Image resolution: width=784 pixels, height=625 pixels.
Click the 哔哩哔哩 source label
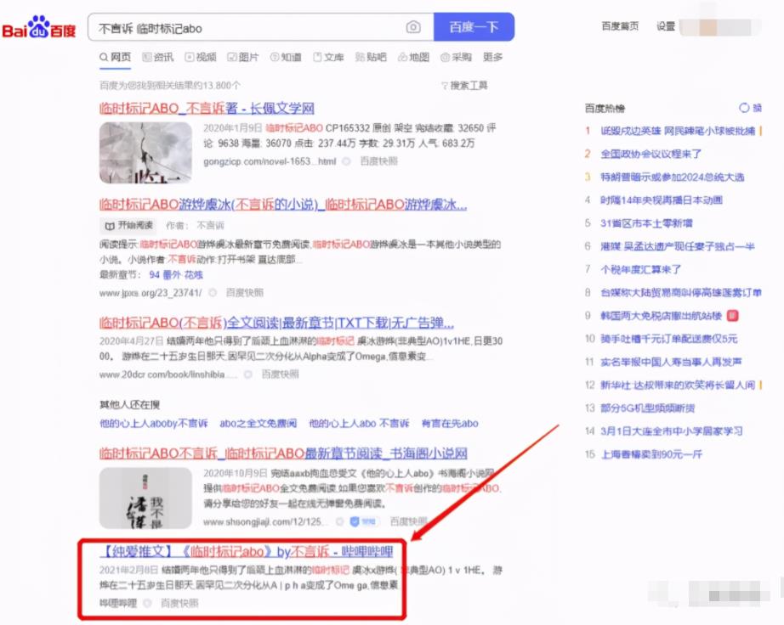(x=118, y=604)
